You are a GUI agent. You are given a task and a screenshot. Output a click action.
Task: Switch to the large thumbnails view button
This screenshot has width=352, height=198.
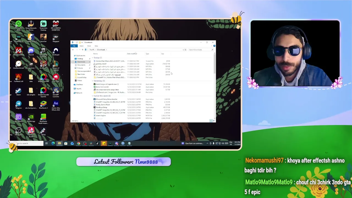click(214, 121)
